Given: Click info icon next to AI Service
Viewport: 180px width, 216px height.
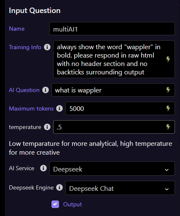Looking at the screenshot, I should pos(43,168).
